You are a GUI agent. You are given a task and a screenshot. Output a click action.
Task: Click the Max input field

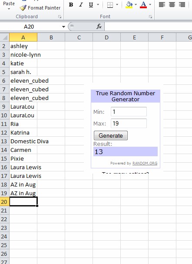(x=129, y=123)
